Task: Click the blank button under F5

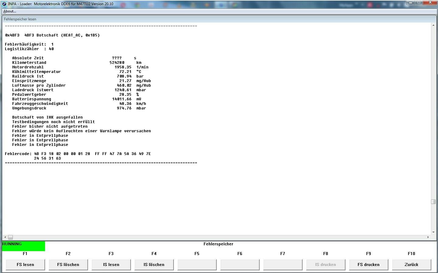Action: 197,264
